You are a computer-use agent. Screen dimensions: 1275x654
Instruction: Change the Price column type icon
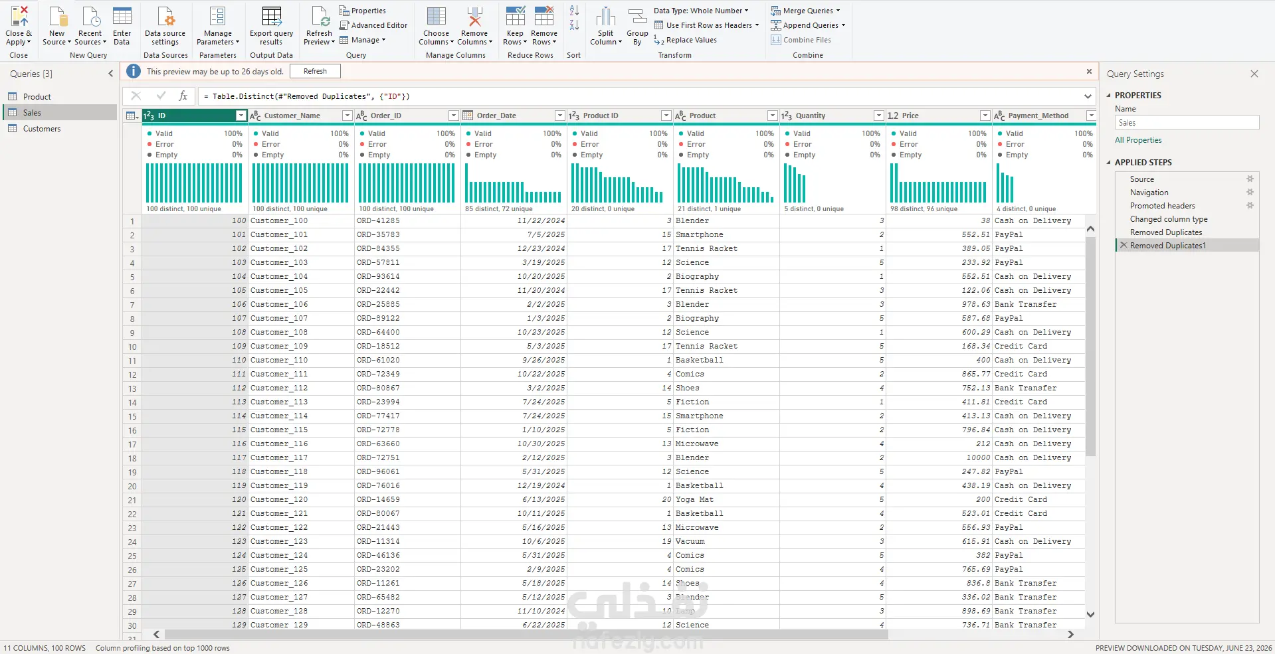pyautogui.click(x=894, y=116)
